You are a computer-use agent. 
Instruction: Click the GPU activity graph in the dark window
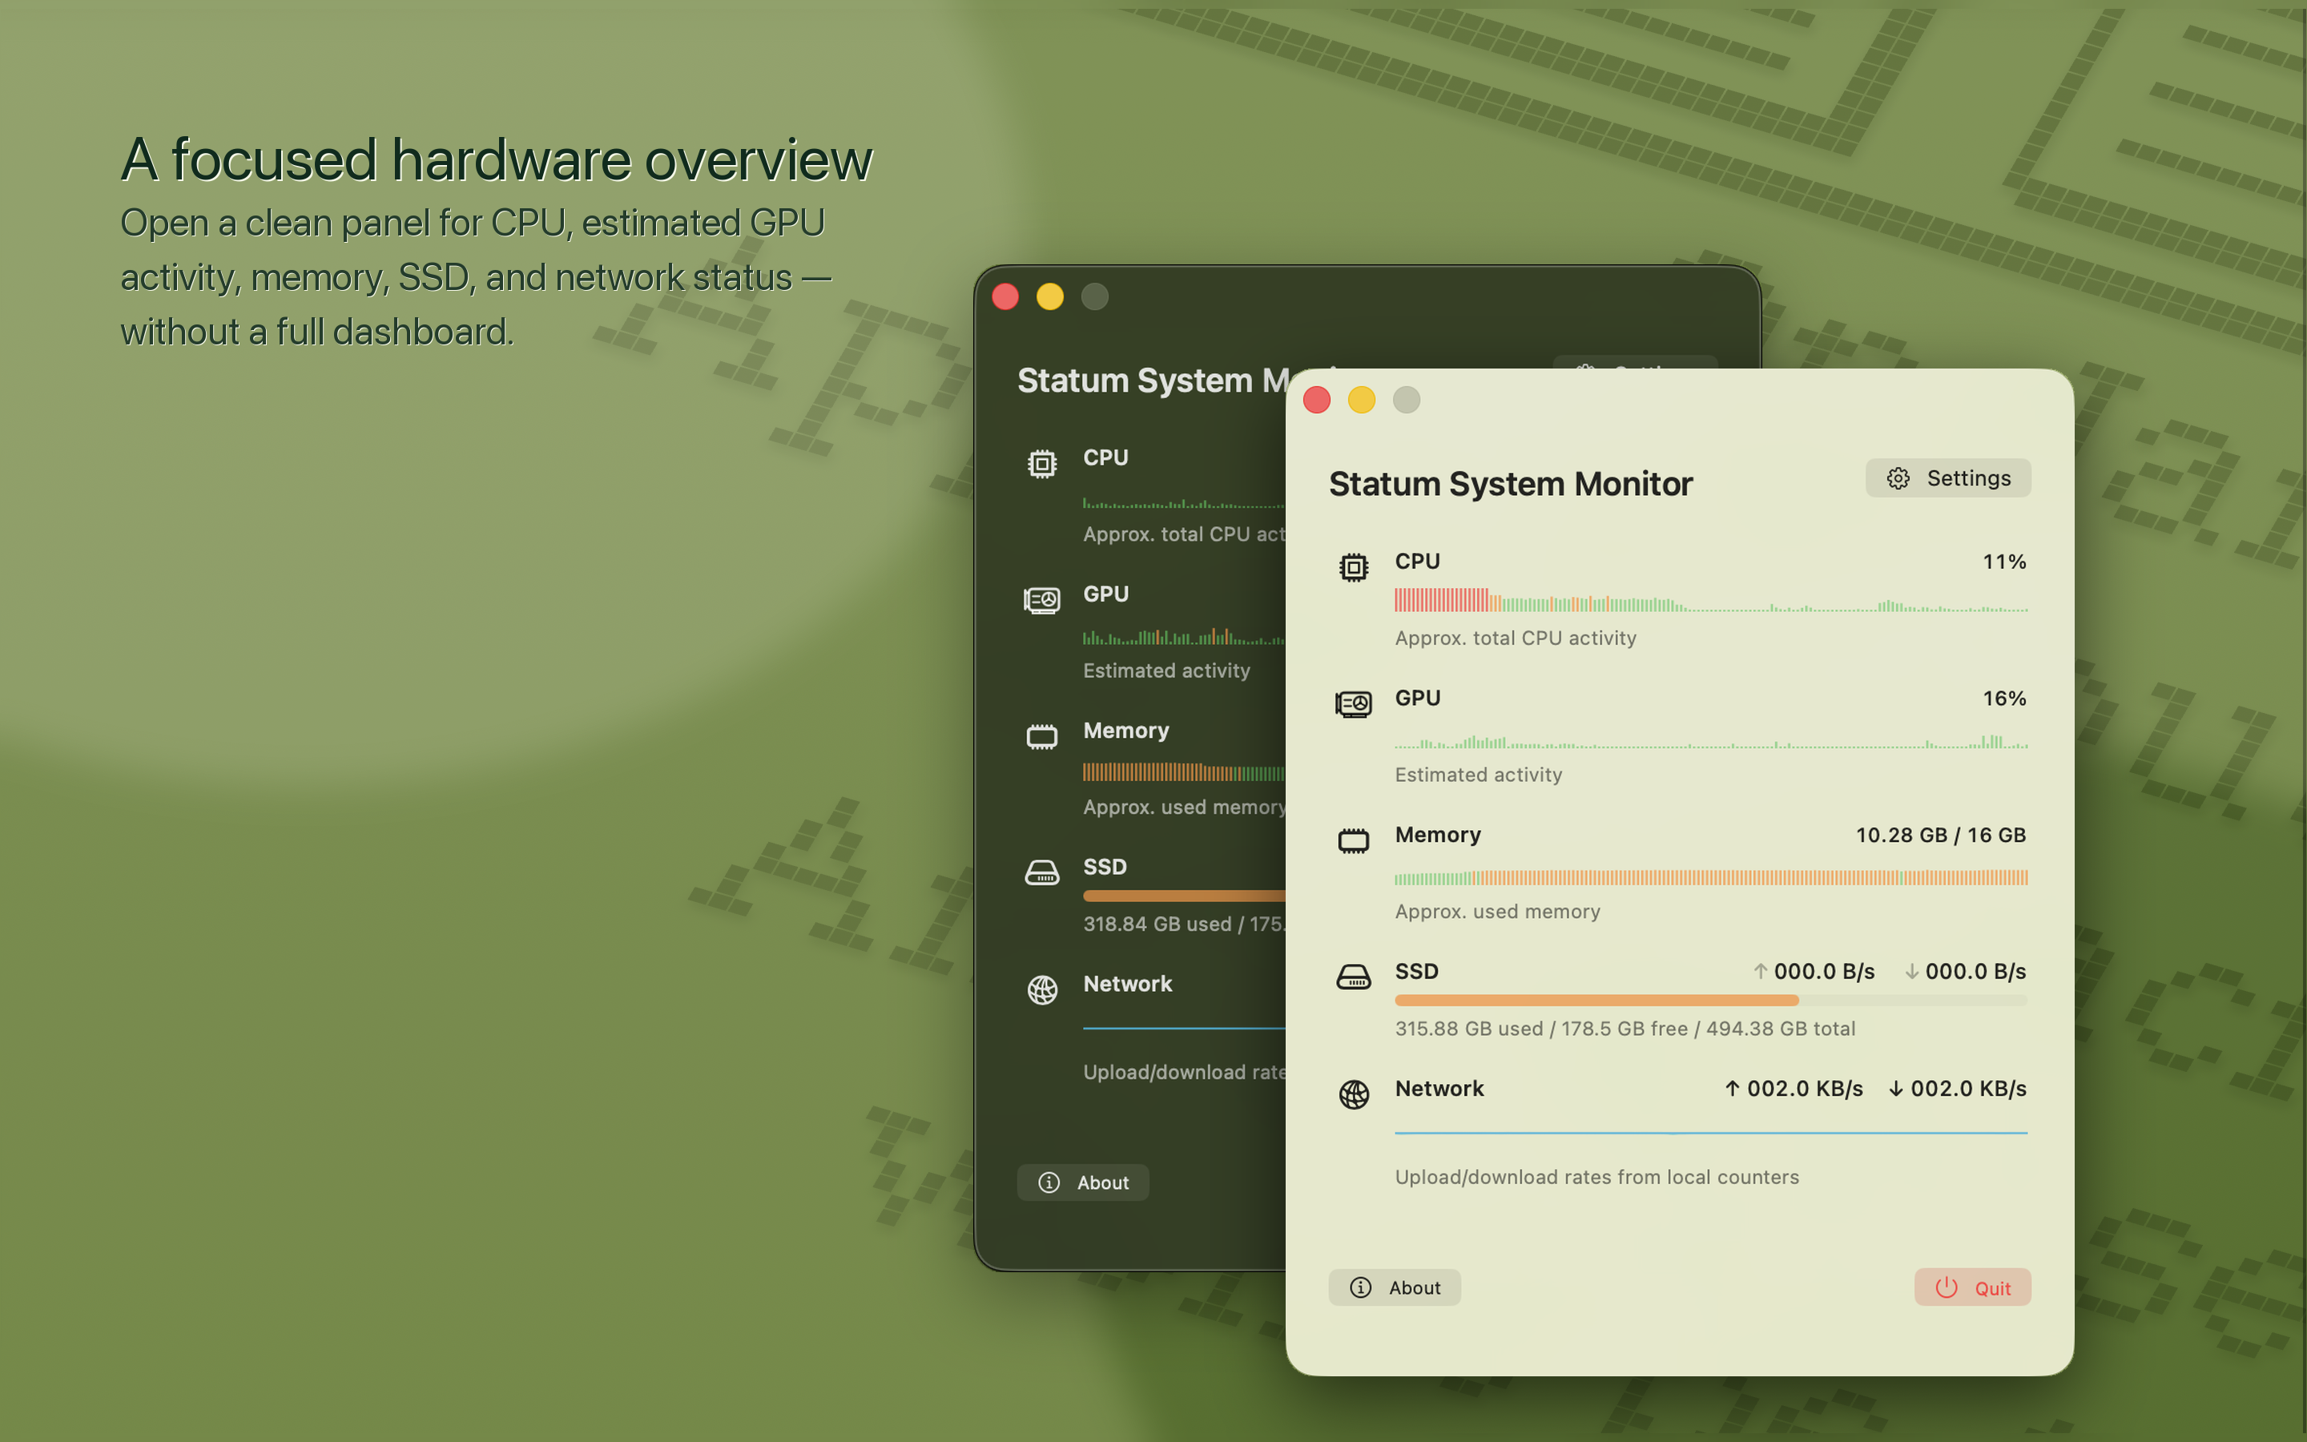(1184, 637)
